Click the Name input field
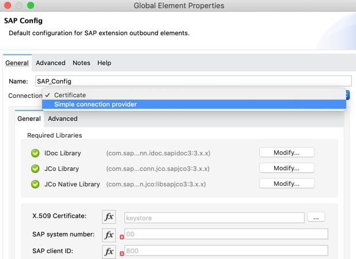The height and width of the screenshot is (259, 356). (x=194, y=81)
